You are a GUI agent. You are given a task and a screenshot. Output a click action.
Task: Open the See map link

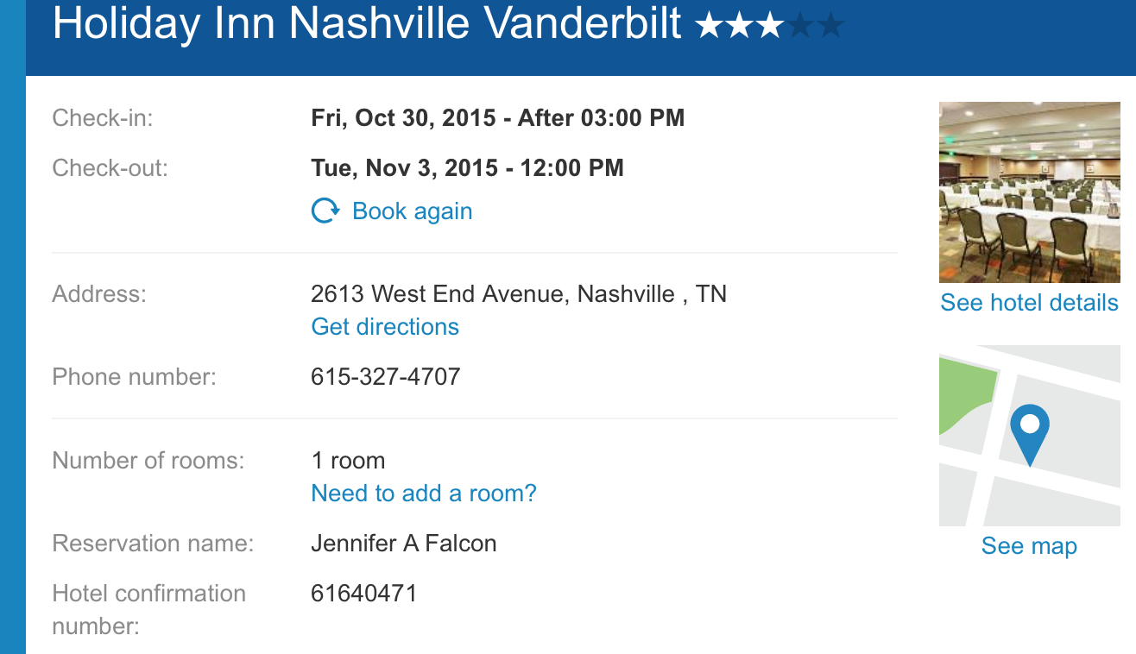[x=1029, y=546]
